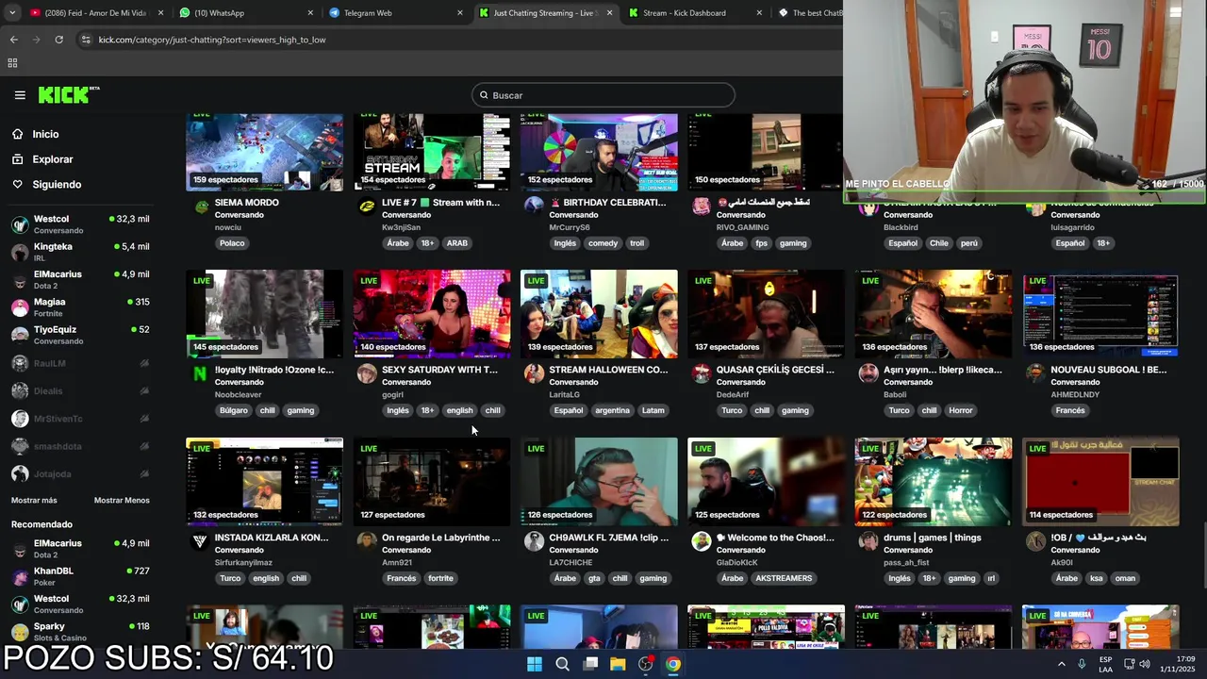Open File Explorer from the taskbar
Image resolution: width=1207 pixels, height=679 pixels.
coord(618,664)
